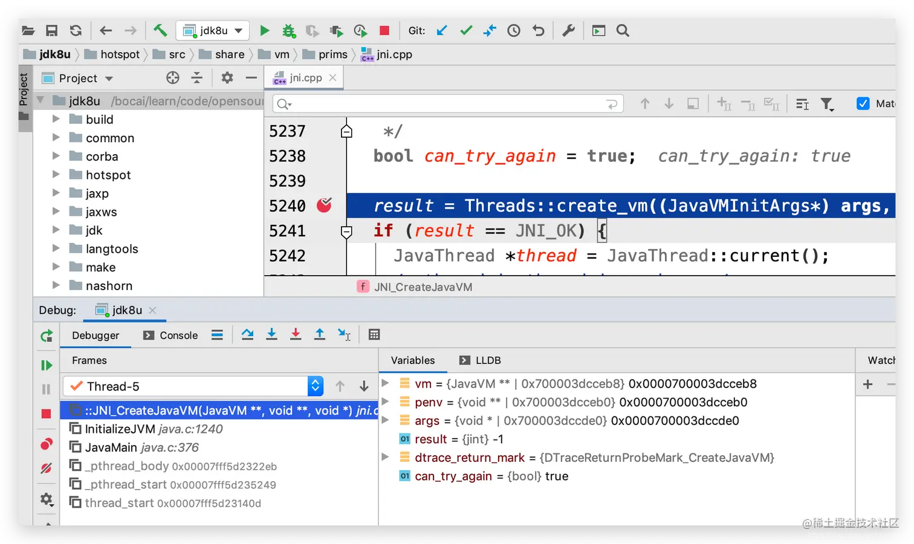Viewport: 914px width, 544px height.
Task: Click the Build project hammer icon
Action: [160, 30]
